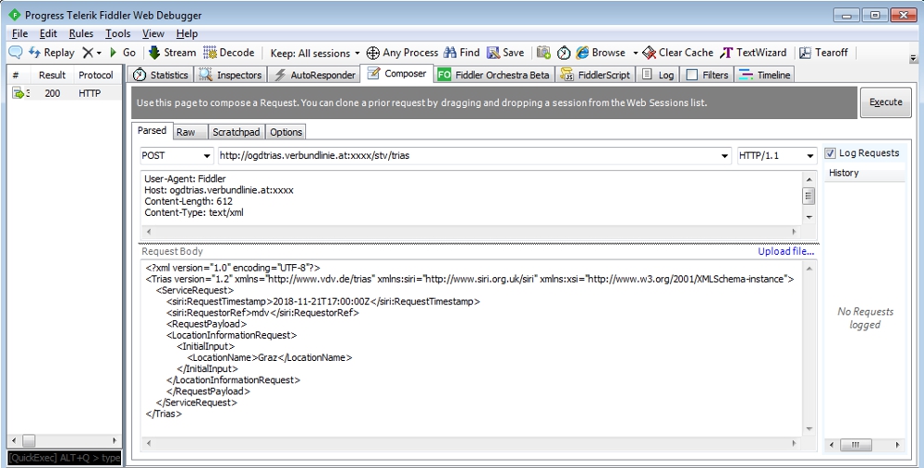Open Keep: All sessions dropdown
Screen dimensions: 924x468
point(315,53)
